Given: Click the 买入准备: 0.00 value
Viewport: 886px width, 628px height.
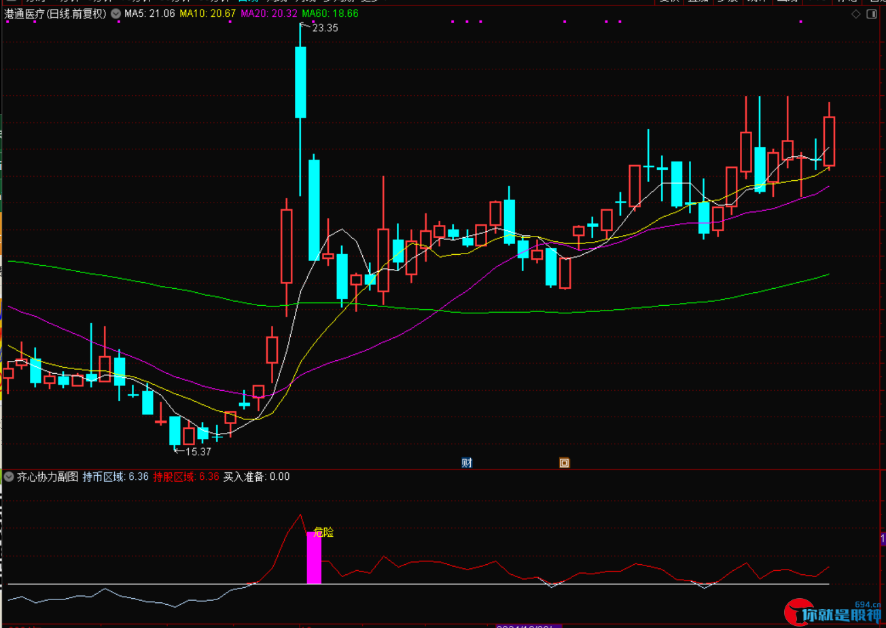Looking at the screenshot, I should 257,477.
